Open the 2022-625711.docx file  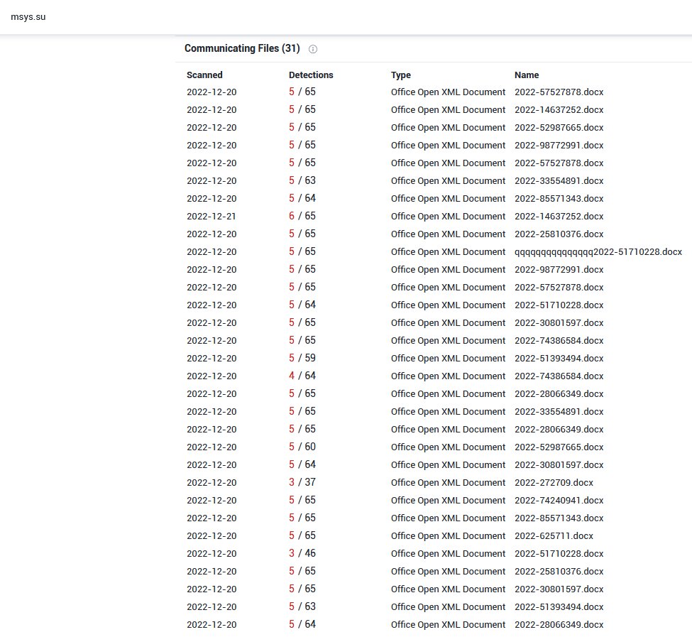tap(554, 536)
